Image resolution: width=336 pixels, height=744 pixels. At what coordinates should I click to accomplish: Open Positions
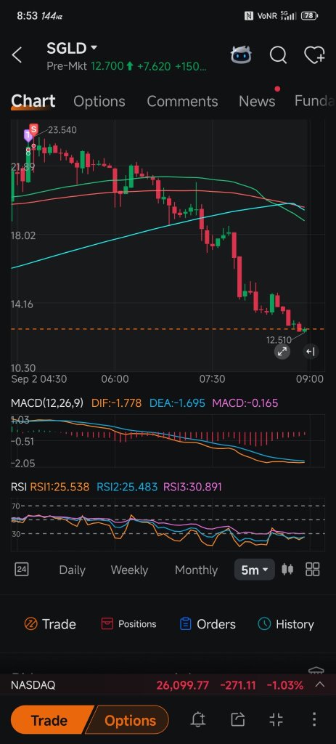pos(128,624)
